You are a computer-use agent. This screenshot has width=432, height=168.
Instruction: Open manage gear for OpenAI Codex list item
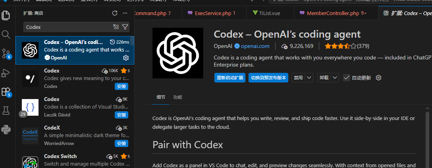coord(125,58)
